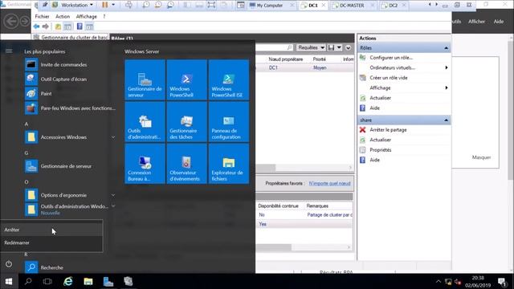This screenshot has height=289, width=514.
Task: Open Server Manager taskbar icon
Action: click(108, 282)
